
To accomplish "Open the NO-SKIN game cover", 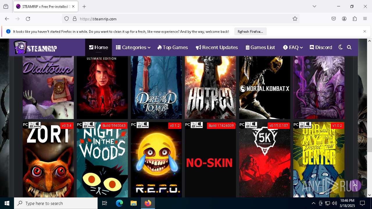I will (210, 160).
